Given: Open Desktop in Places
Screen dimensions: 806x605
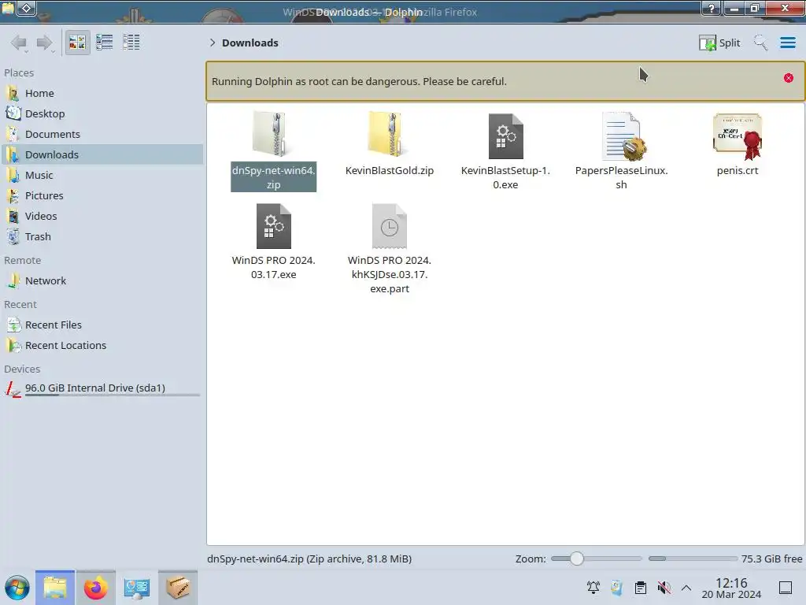Looking at the screenshot, I should tap(102, 113).
